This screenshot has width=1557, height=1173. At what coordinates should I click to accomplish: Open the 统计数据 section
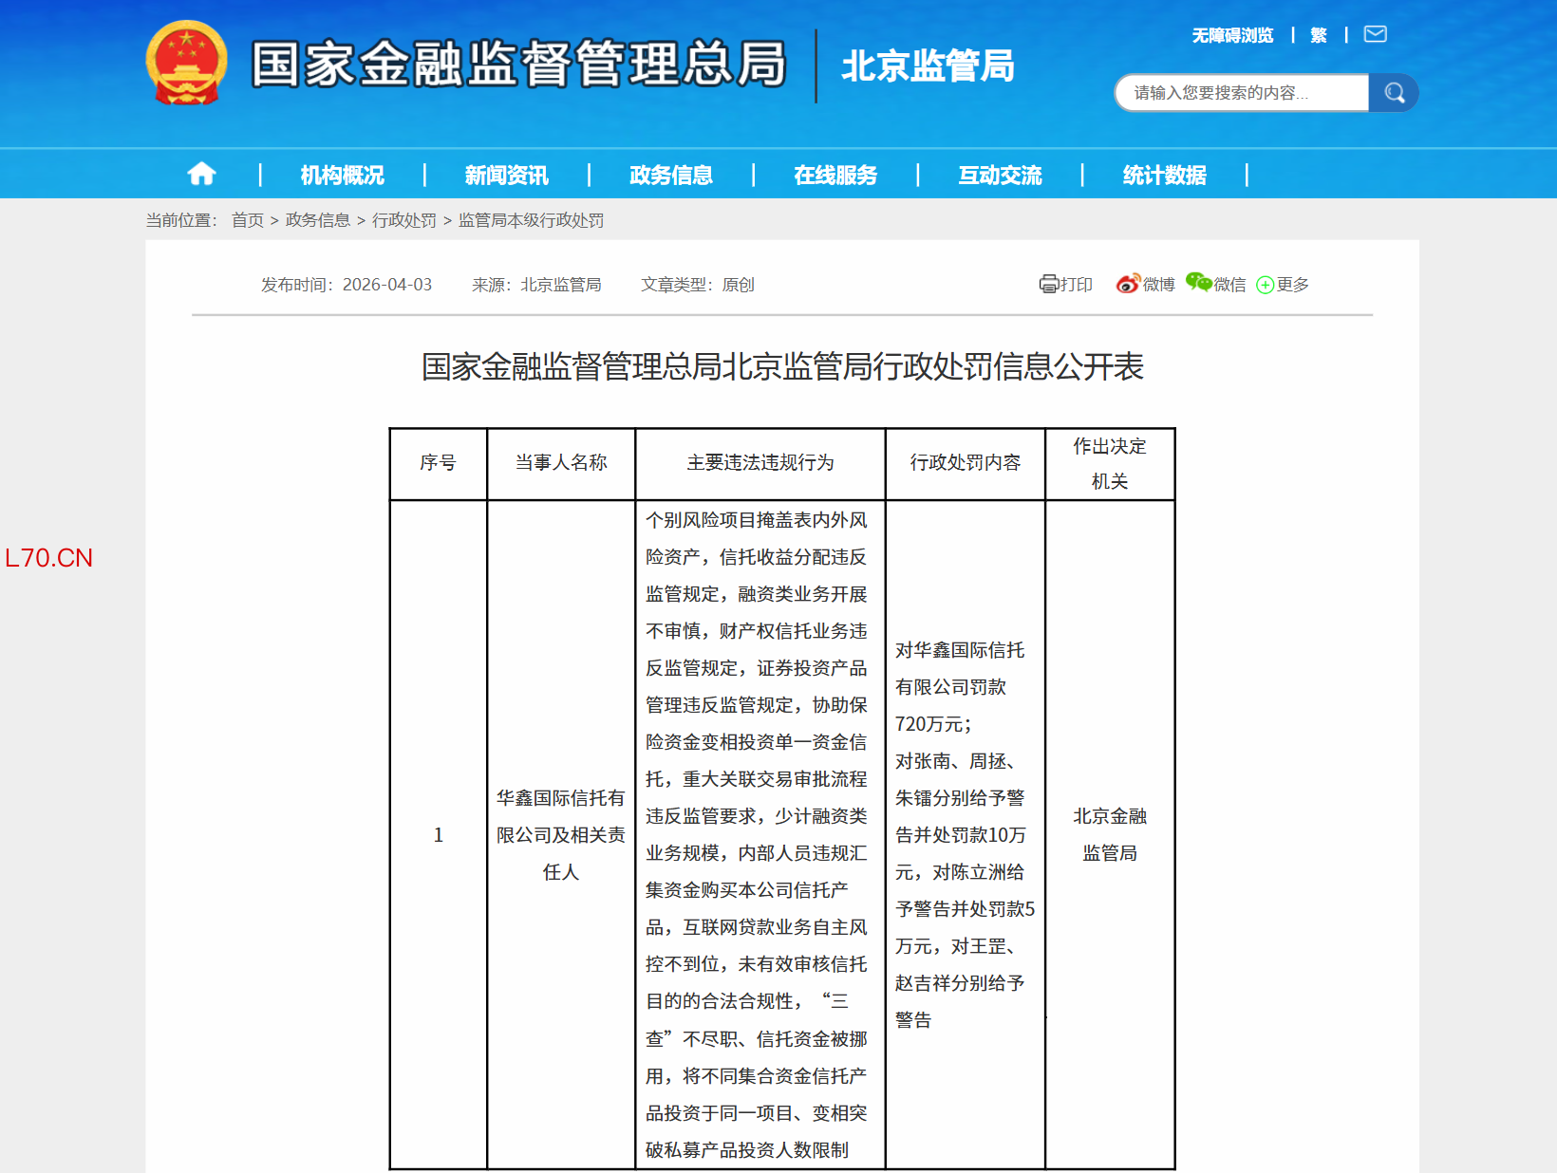click(1164, 174)
